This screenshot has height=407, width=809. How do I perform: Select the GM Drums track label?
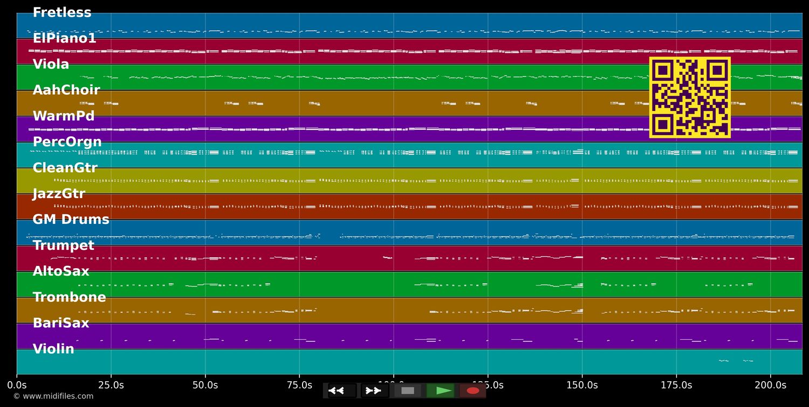(x=71, y=220)
